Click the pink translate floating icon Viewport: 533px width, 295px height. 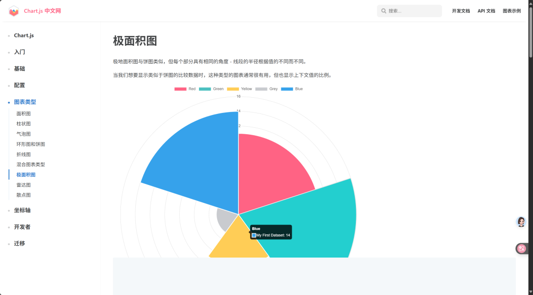pyautogui.click(x=522, y=249)
